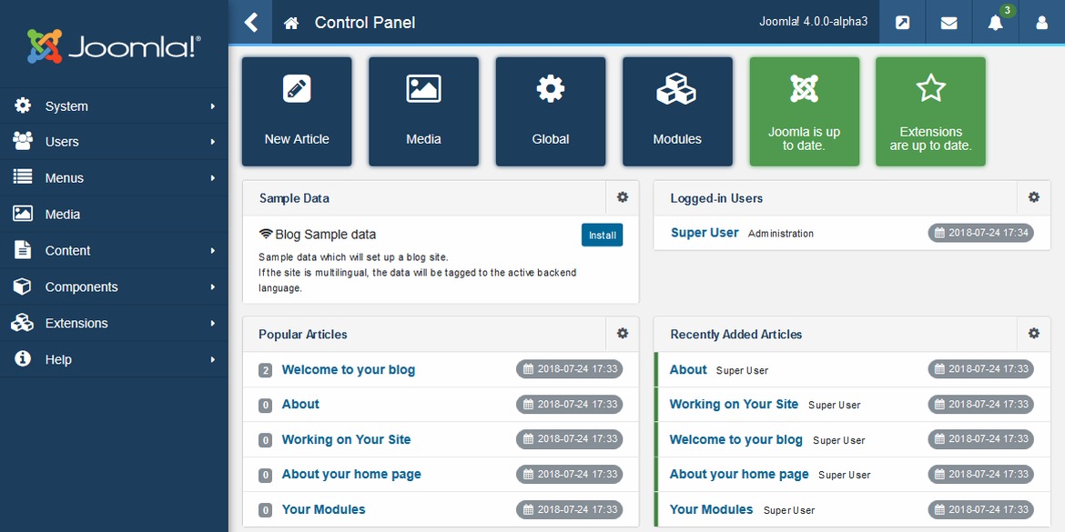This screenshot has height=532, width=1065.
Task: Open Recently Added Articles settings gear
Action: click(1033, 334)
